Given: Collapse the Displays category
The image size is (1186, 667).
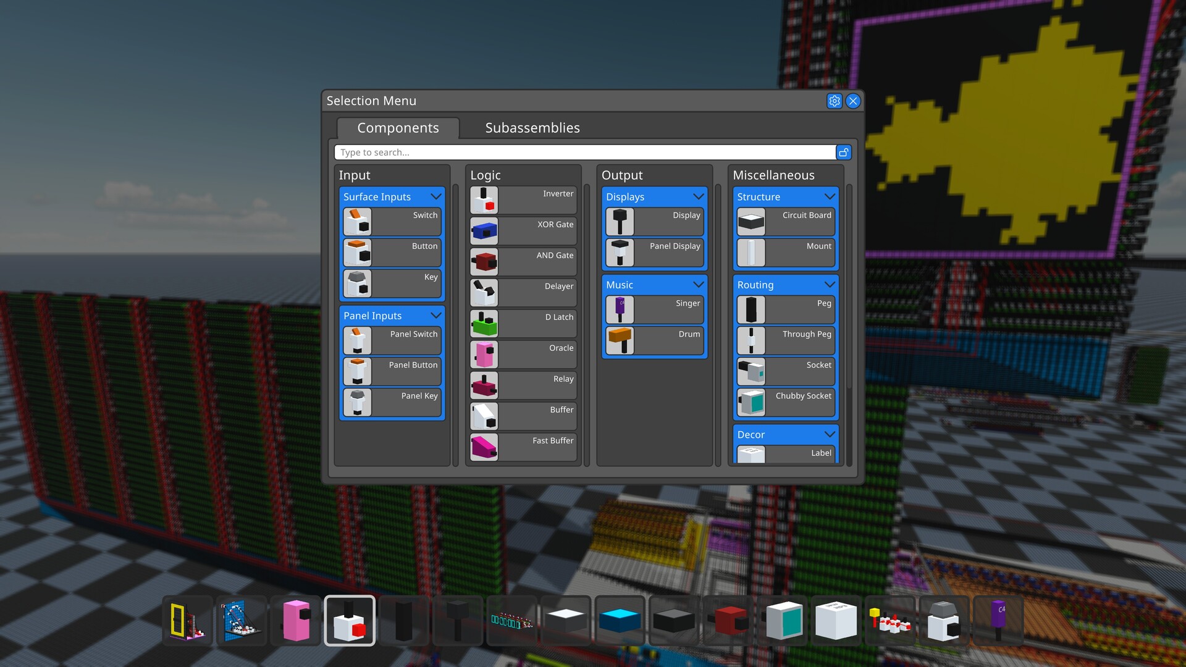Looking at the screenshot, I should (x=698, y=197).
